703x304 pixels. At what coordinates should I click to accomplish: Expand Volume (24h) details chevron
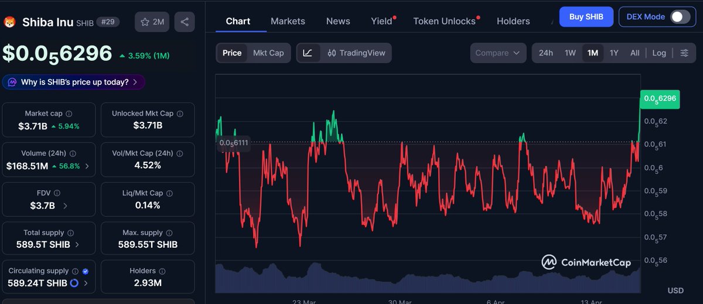pyautogui.click(x=87, y=166)
